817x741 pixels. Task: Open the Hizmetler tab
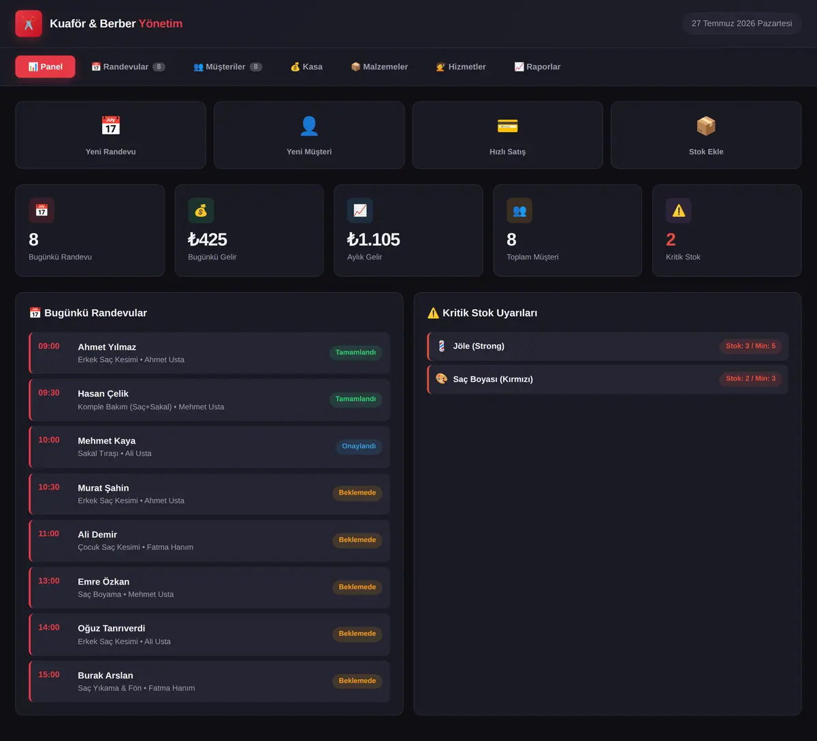pos(461,67)
